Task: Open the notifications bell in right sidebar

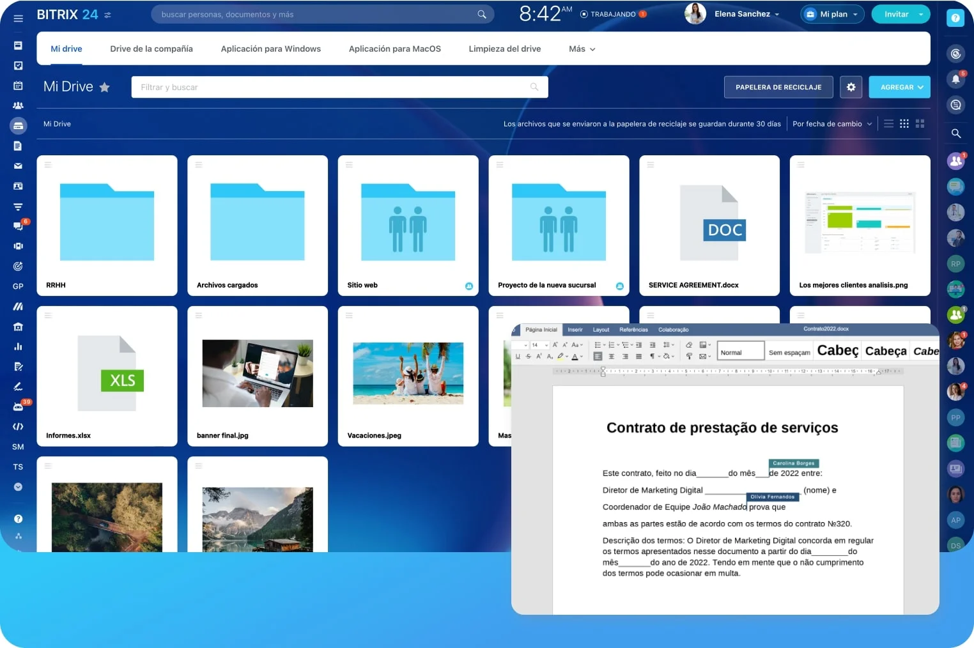Action: (x=955, y=79)
